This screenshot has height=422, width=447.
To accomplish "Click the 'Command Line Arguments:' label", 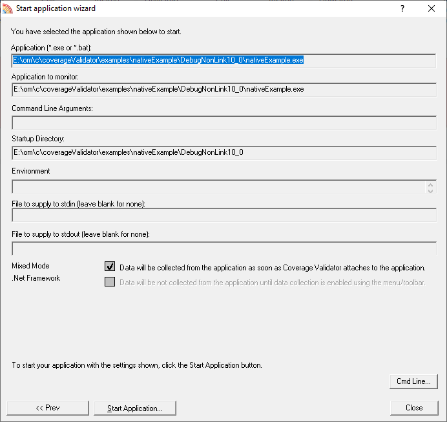I will click(x=52, y=108).
